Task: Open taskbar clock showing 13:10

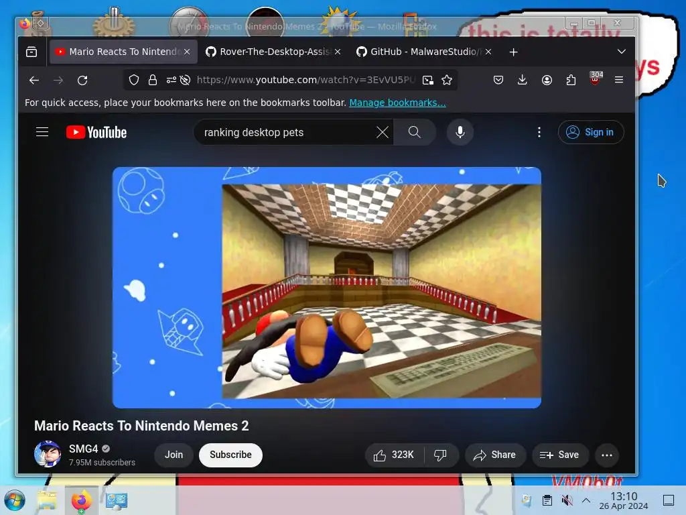Action: (x=624, y=500)
